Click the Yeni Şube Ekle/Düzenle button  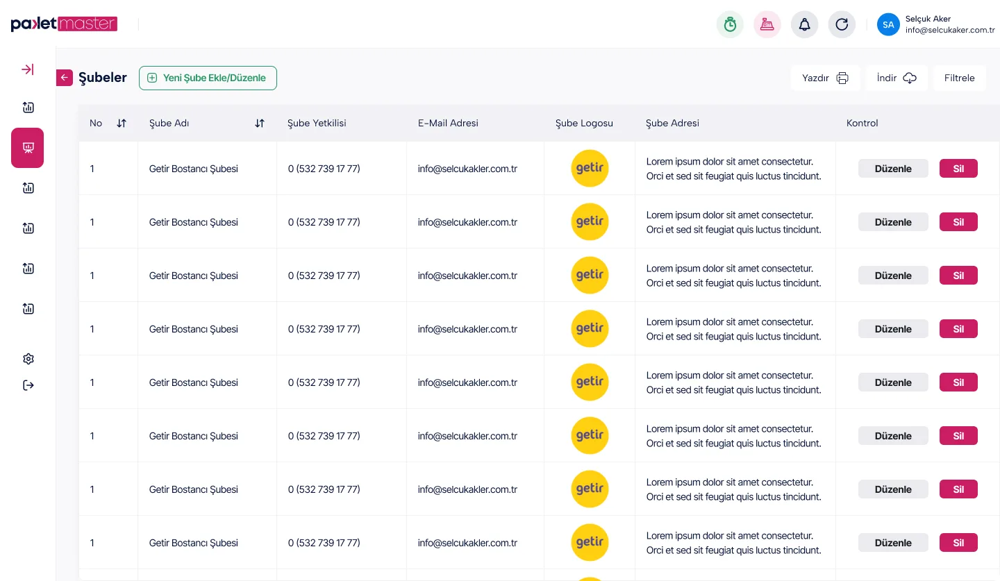click(208, 78)
